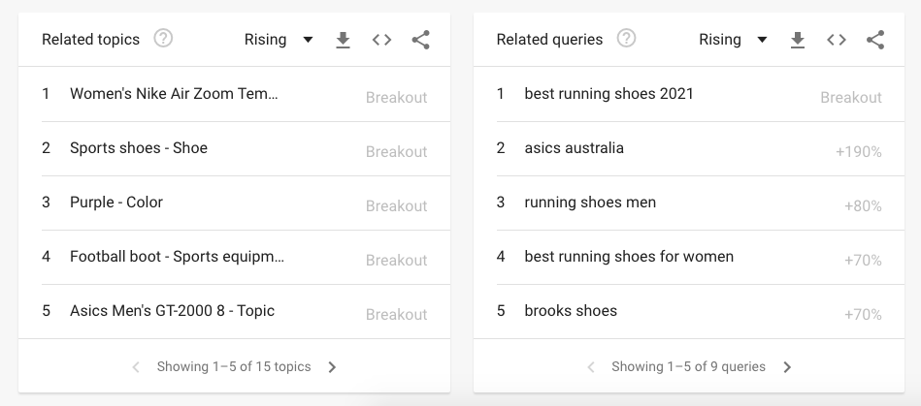
Task: Go to previous page of queries
Action: point(591,367)
